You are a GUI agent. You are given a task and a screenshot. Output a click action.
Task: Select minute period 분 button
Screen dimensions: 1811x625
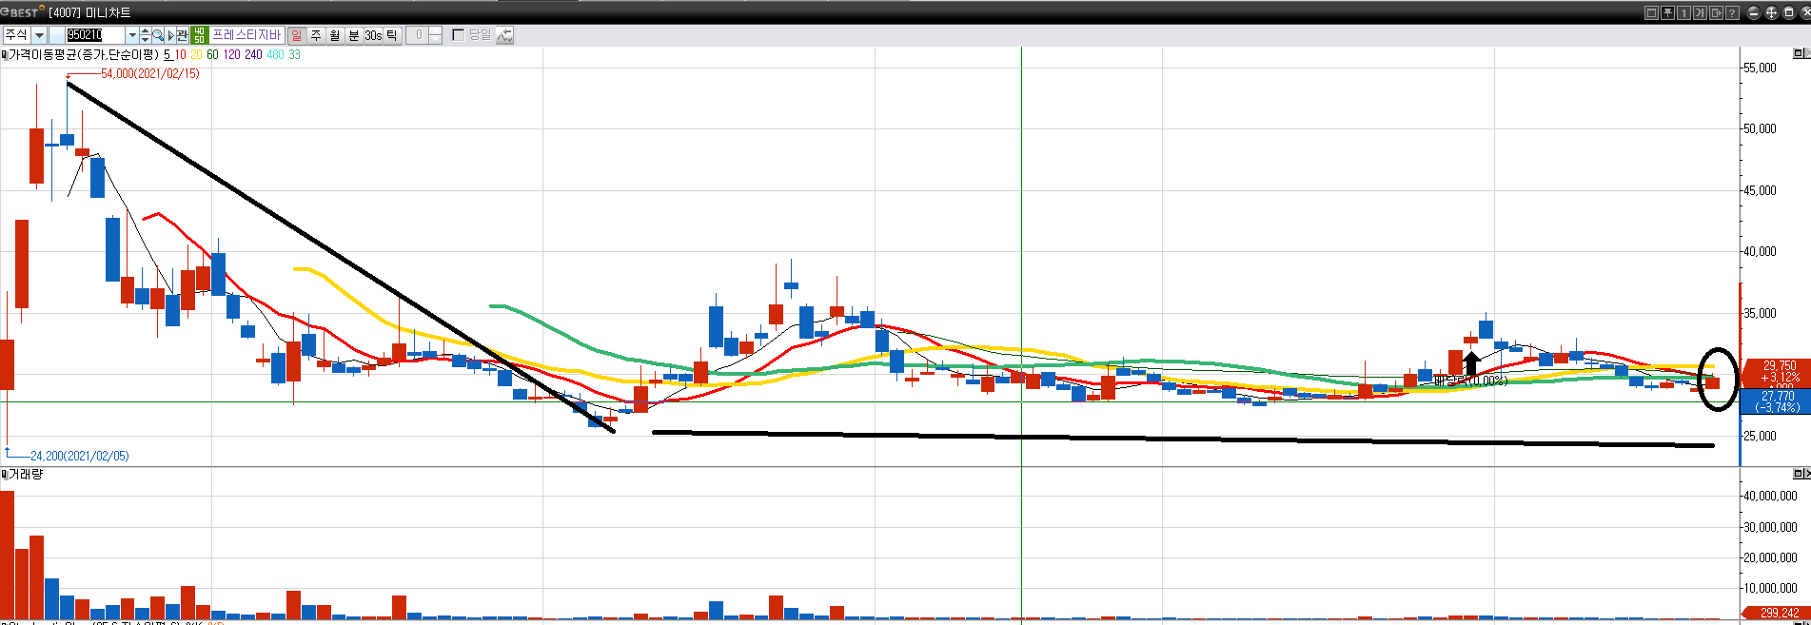tap(354, 35)
